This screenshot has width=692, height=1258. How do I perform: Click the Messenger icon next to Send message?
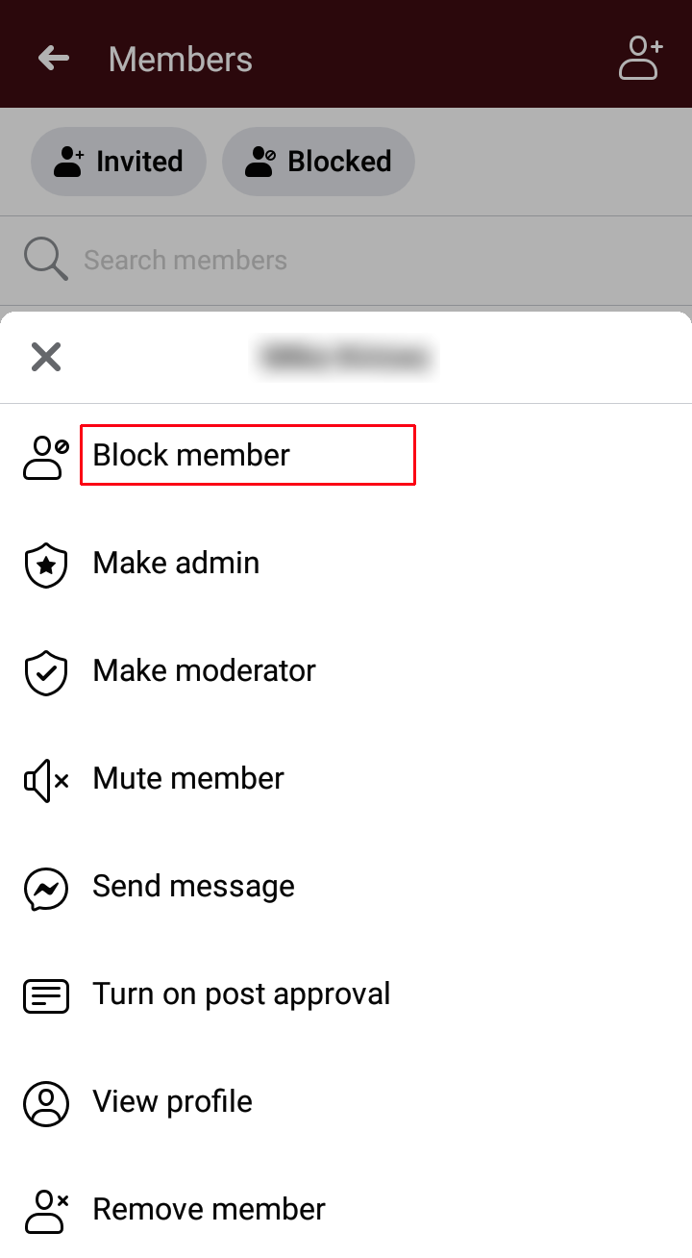(45, 889)
